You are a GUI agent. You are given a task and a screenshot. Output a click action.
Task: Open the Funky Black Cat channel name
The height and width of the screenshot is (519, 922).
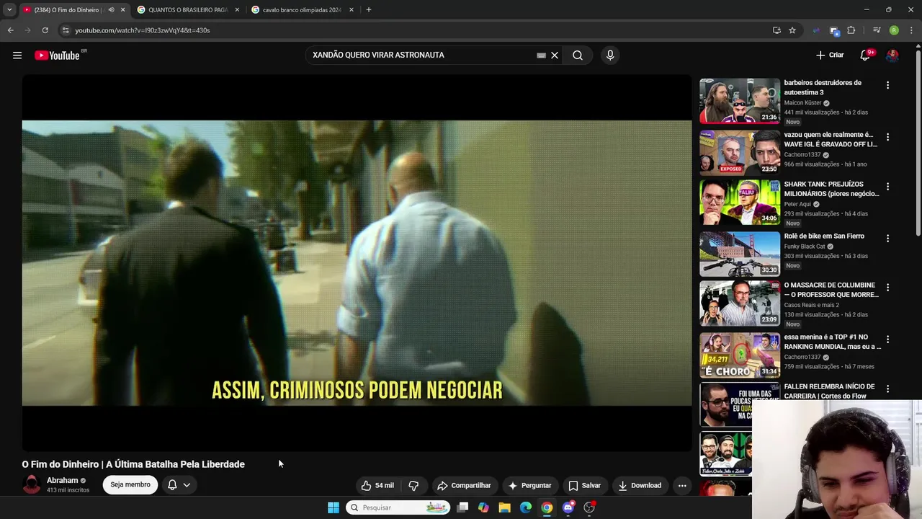805,247
